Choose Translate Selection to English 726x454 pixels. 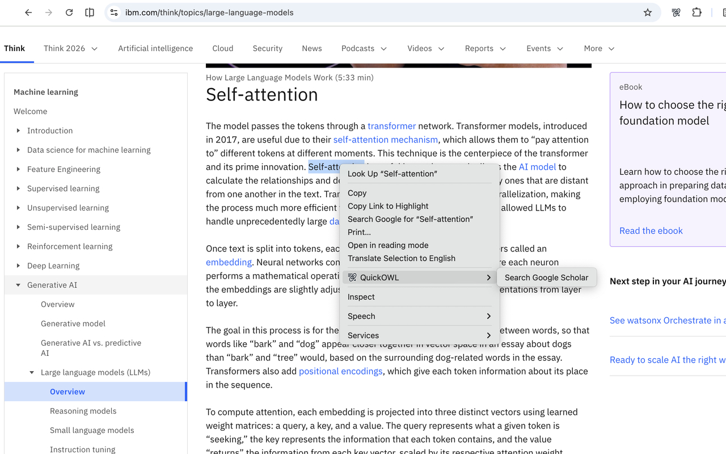420,258
